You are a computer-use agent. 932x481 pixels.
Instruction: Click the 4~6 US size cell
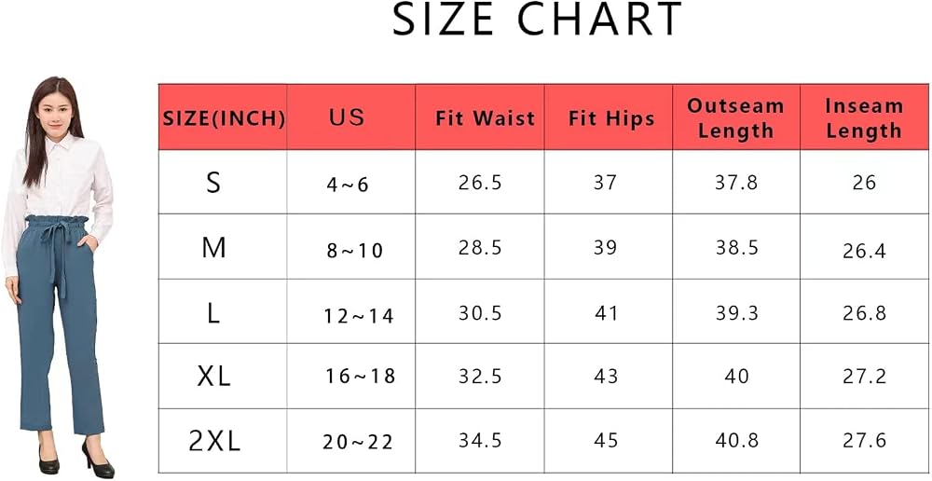(x=348, y=185)
